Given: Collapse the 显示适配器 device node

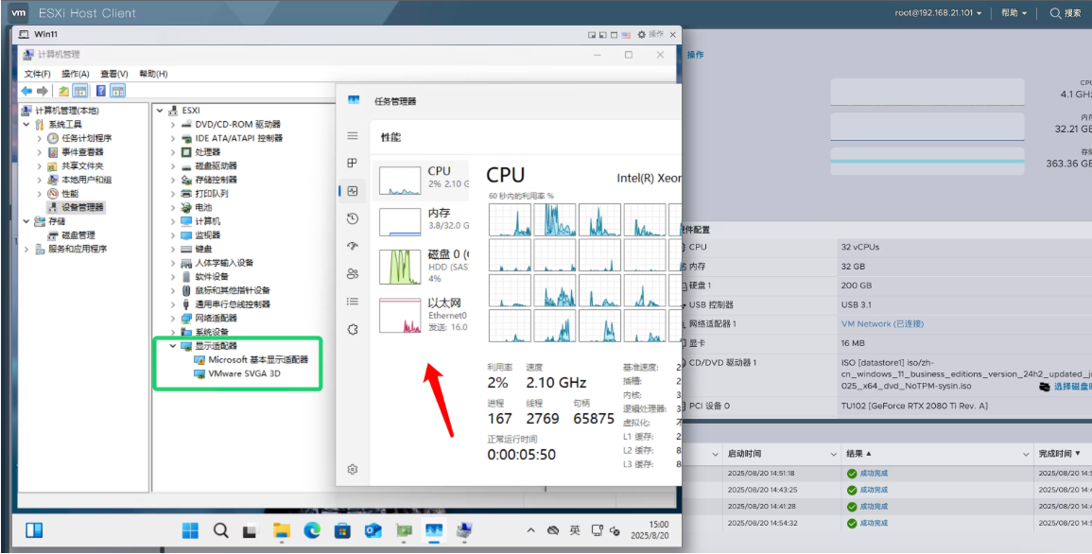Looking at the screenshot, I should 173,345.
